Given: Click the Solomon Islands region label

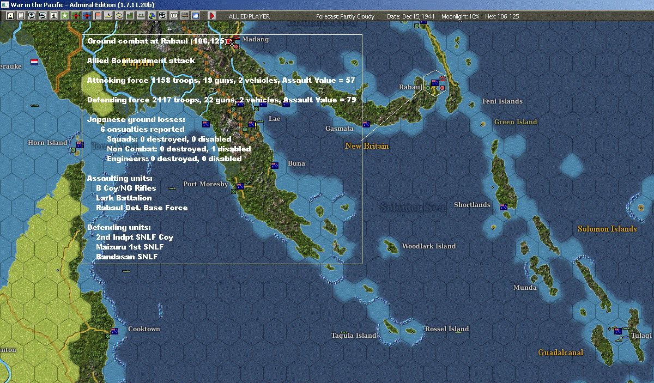Looking at the screenshot, I should pos(607,229).
